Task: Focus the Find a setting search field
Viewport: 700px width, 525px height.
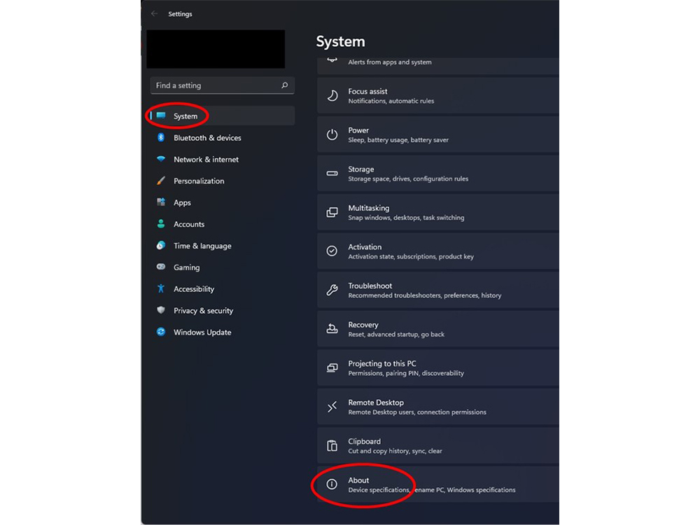Action: pos(223,85)
